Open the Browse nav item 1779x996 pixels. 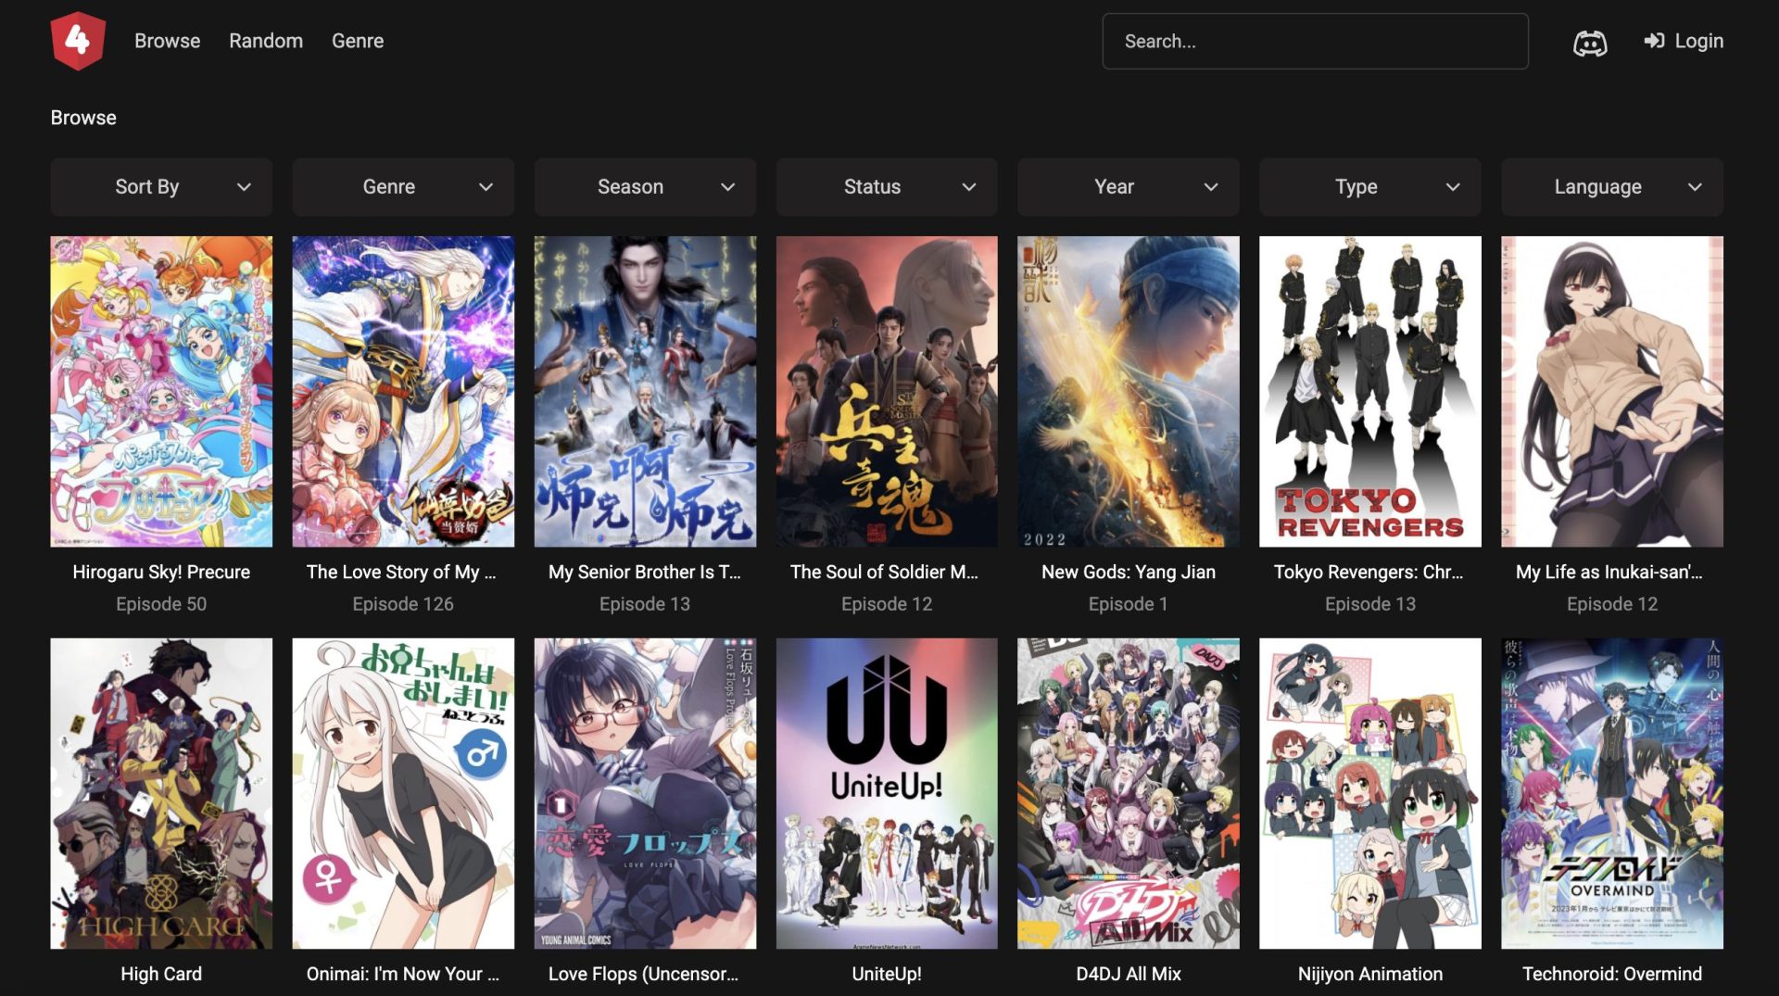167,41
